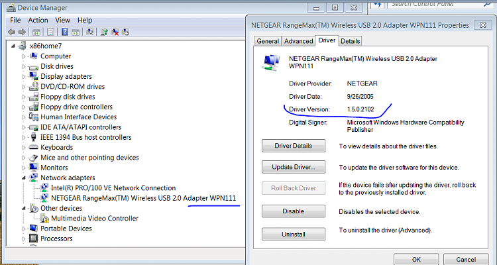Click the Driver Details button
This screenshot has width=497, height=265.
click(x=294, y=146)
